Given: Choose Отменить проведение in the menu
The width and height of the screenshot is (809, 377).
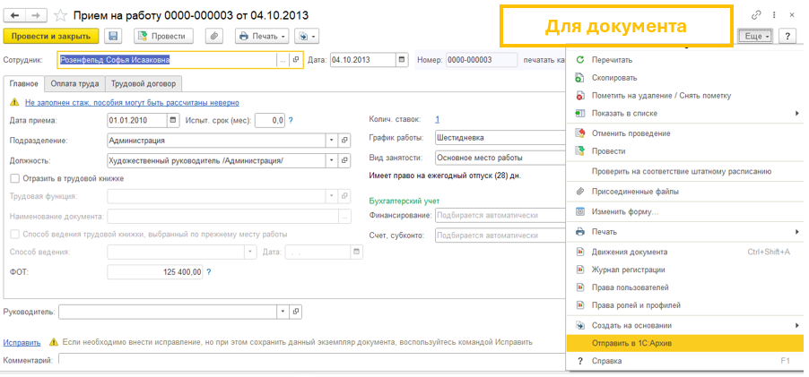Looking at the screenshot, I should pyautogui.click(x=685, y=133).
